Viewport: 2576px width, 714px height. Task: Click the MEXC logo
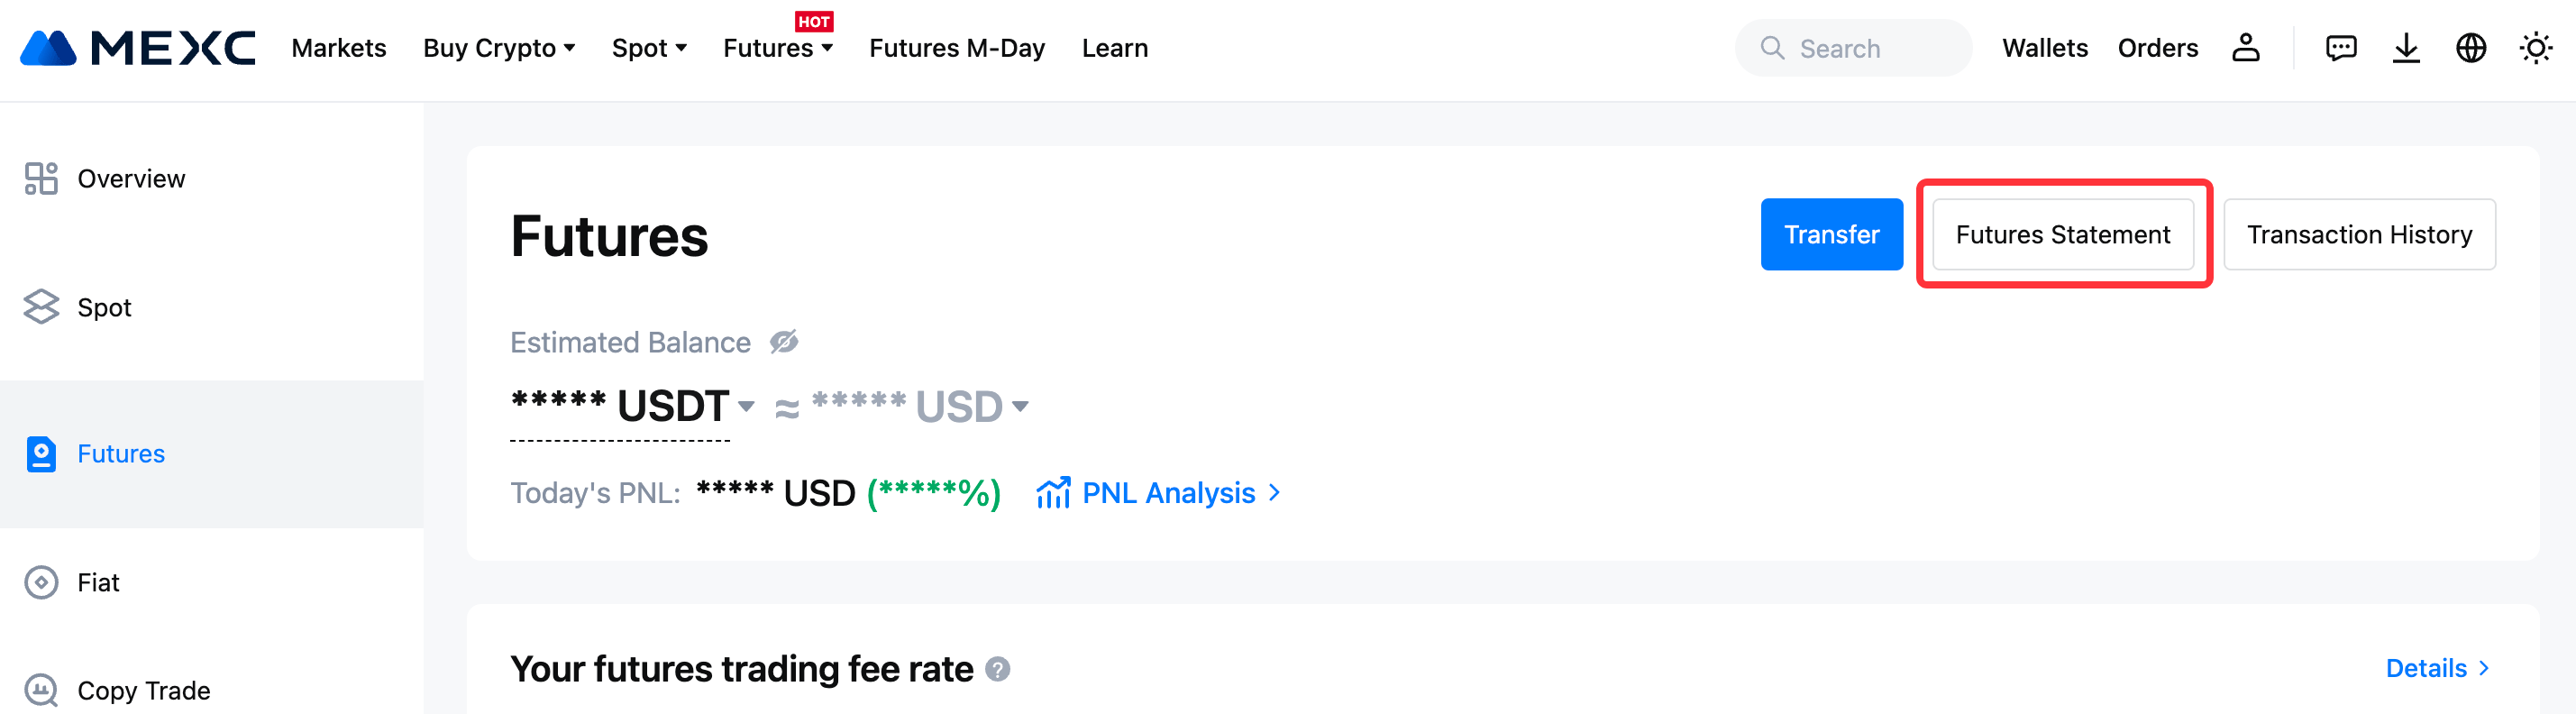(138, 48)
